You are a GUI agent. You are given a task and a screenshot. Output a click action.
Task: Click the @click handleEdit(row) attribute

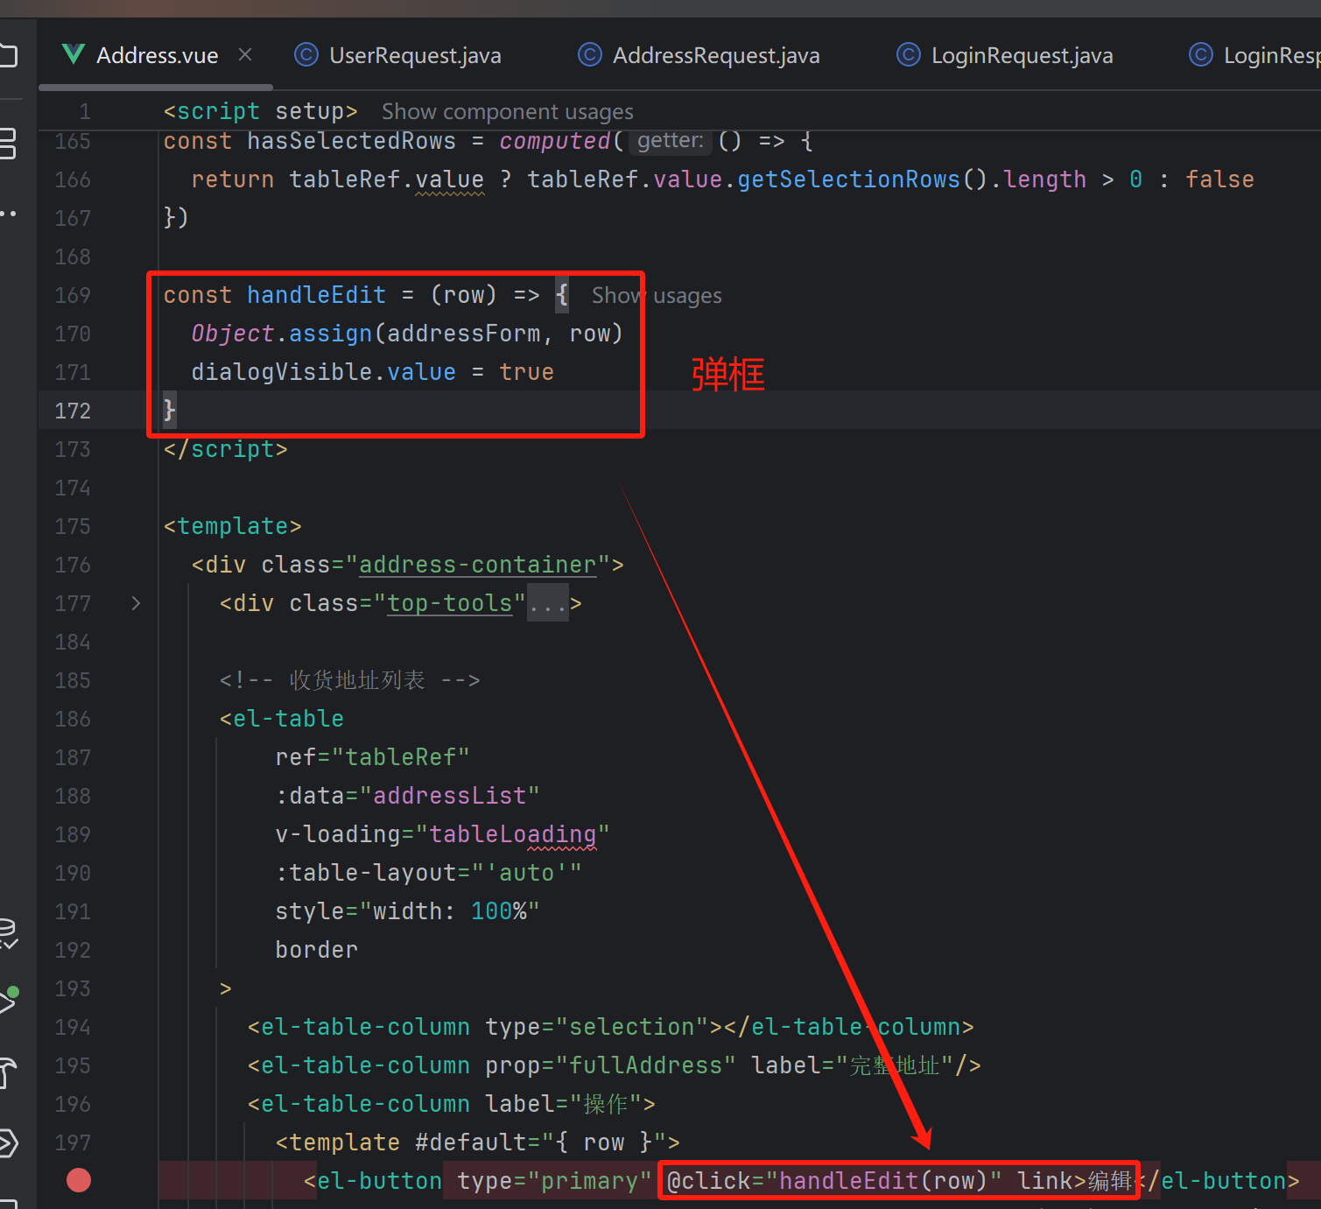click(x=834, y=1181)
